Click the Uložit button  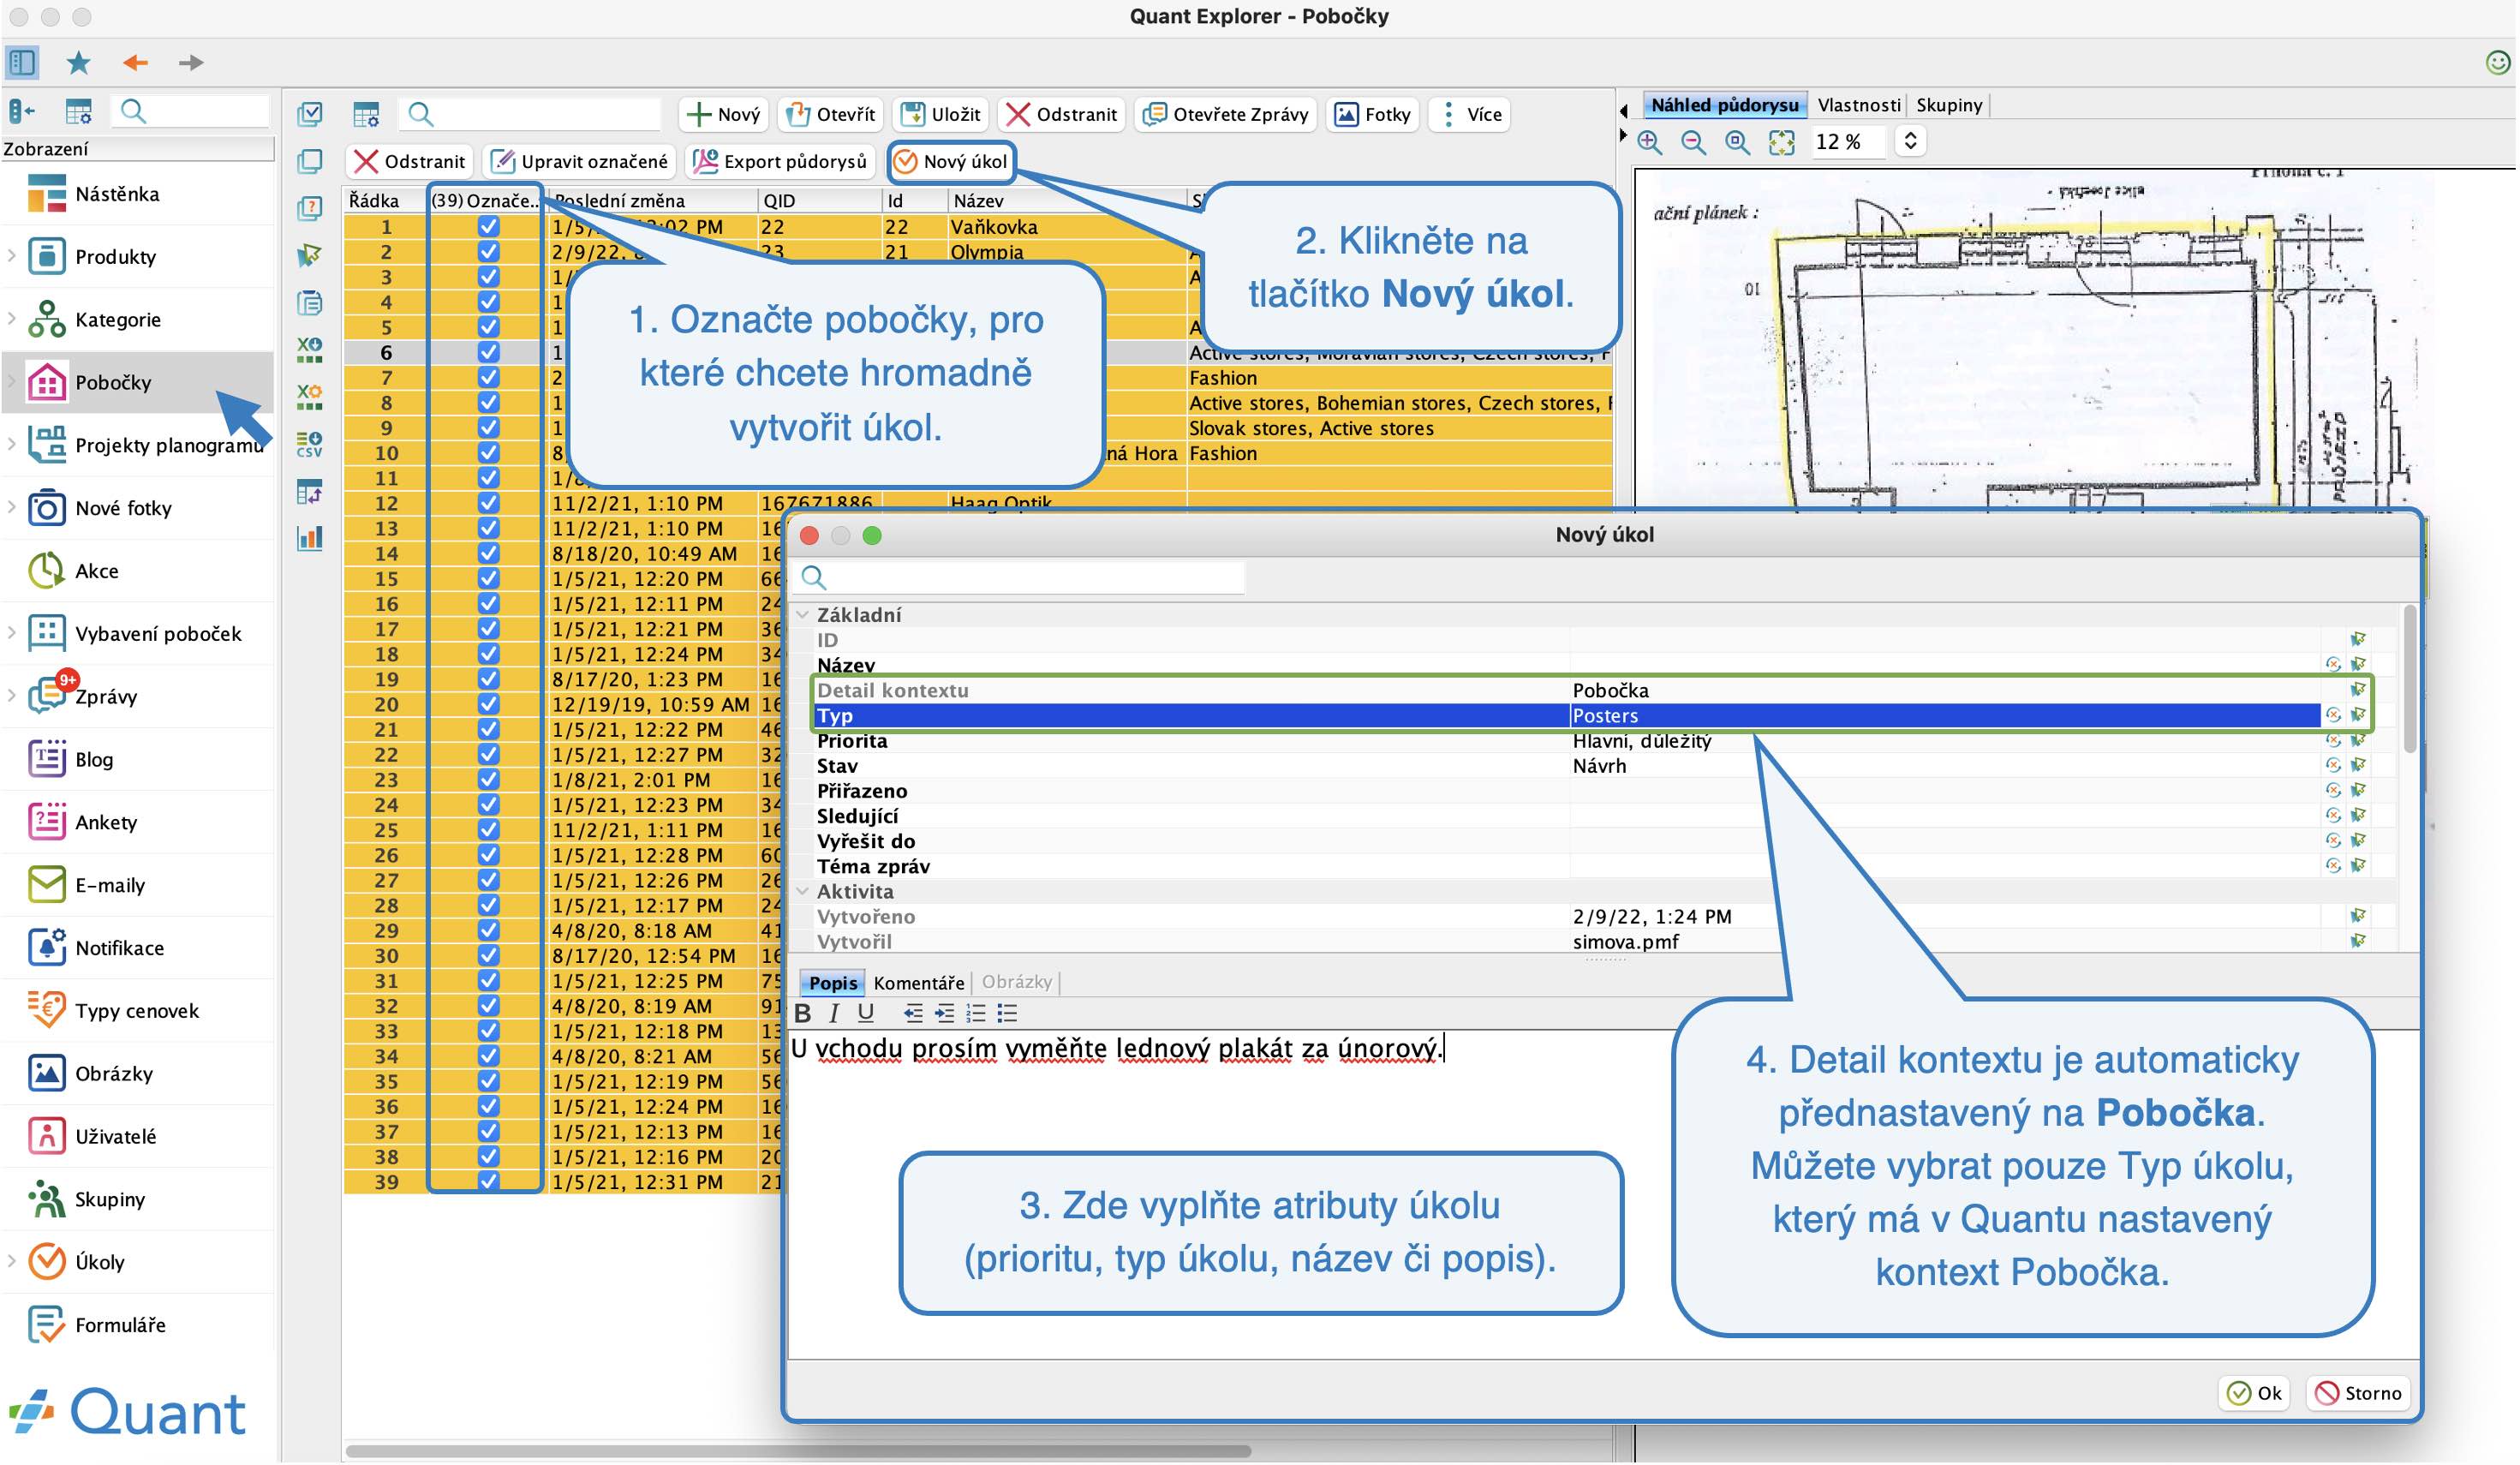(x=941, y=114)
